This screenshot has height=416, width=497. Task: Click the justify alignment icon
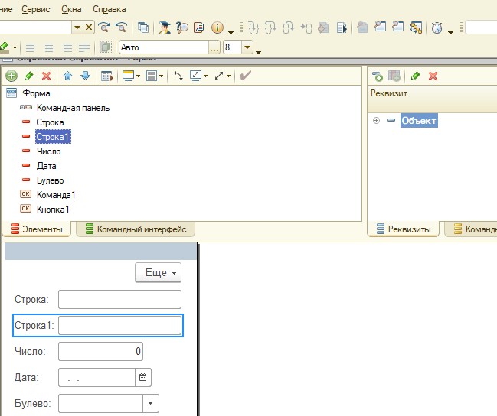(84, 47)
